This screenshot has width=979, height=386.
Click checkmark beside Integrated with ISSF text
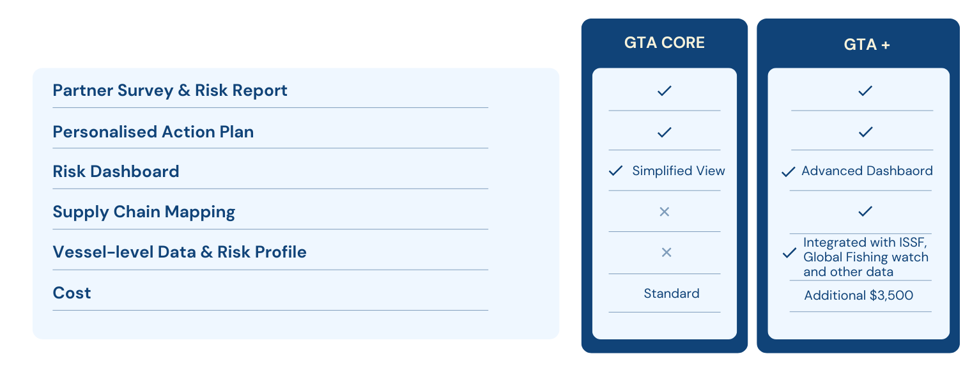coord(789,254)
